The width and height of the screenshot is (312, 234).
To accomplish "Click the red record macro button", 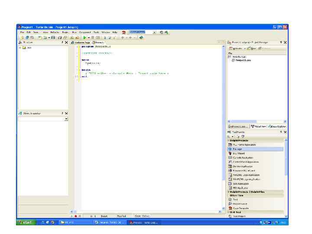I will point(76,216).
